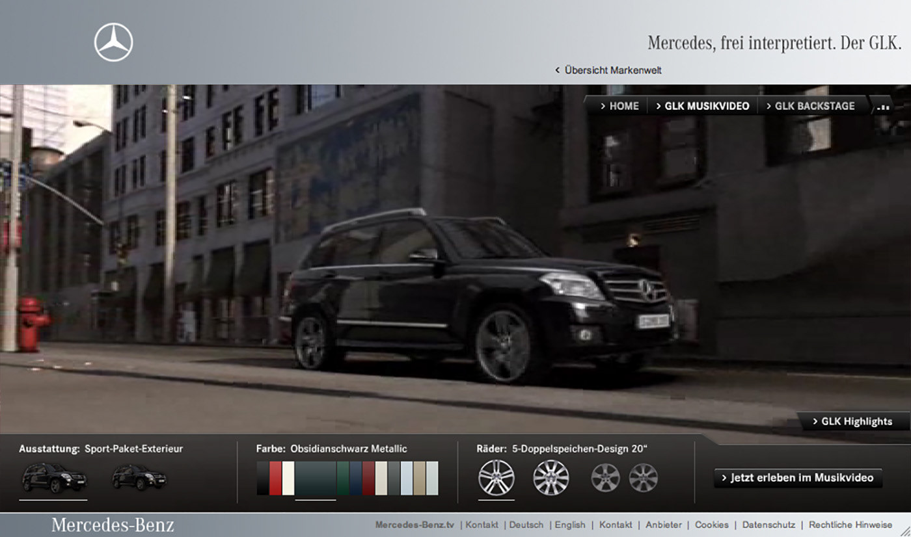Click the headline 'Mercedes, frei interpretiert. Der GLK.'

pos(774,44)
